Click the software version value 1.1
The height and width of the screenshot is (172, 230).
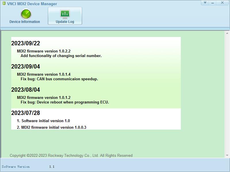(x=52, y=167)
